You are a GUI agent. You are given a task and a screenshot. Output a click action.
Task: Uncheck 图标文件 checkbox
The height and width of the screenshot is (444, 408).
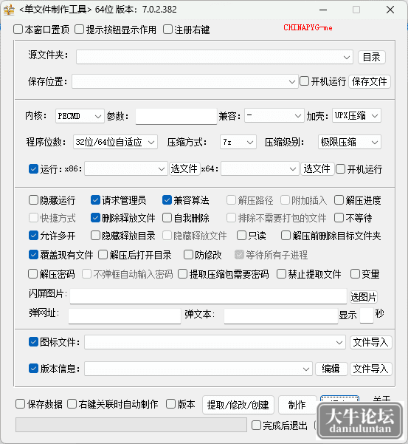[34, 342]
